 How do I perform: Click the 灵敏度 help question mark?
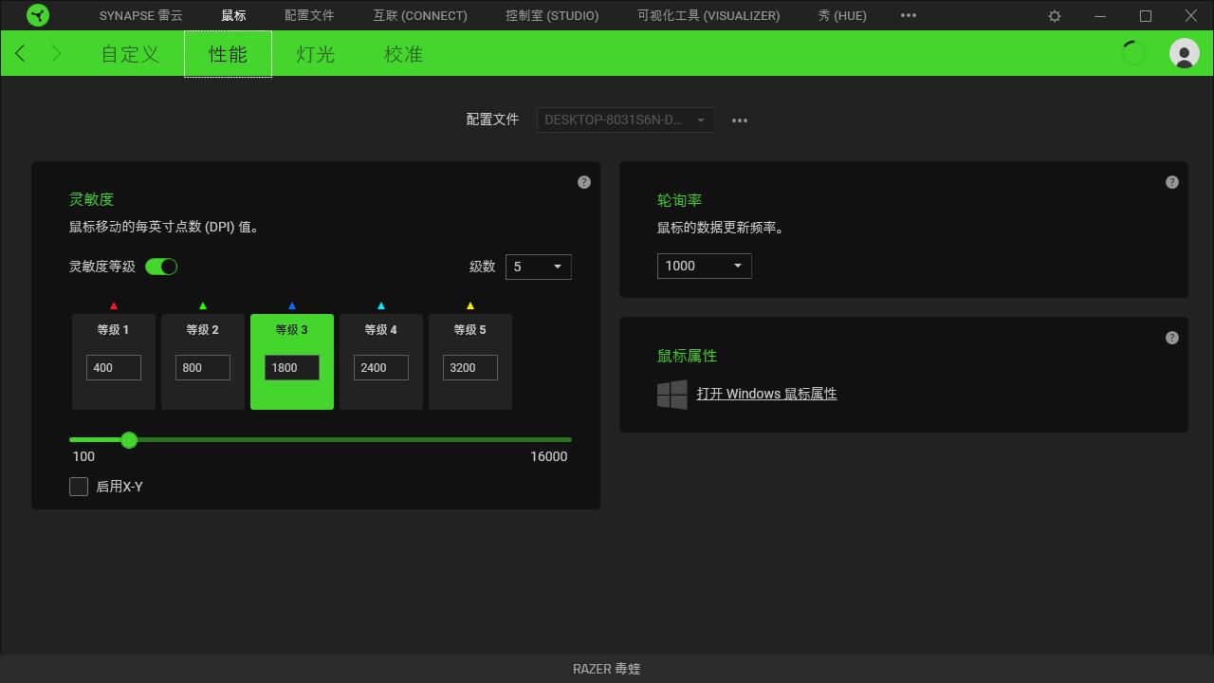click(x=583, y=181)
